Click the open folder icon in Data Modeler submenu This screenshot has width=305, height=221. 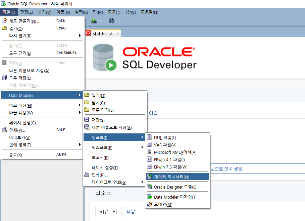point(87,95)
